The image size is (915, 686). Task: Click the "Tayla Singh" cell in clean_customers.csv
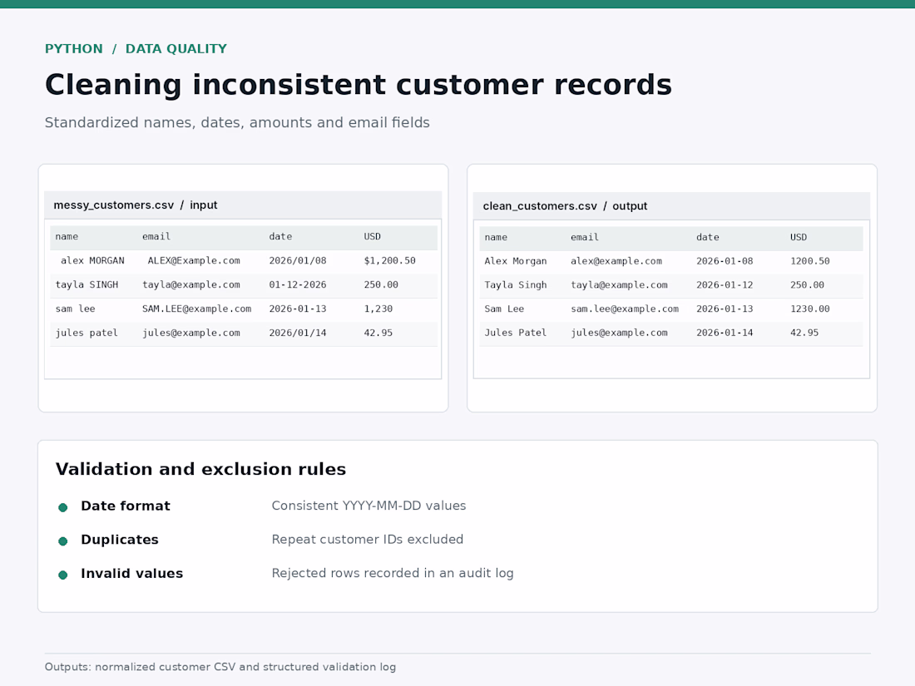pos(516,284)
